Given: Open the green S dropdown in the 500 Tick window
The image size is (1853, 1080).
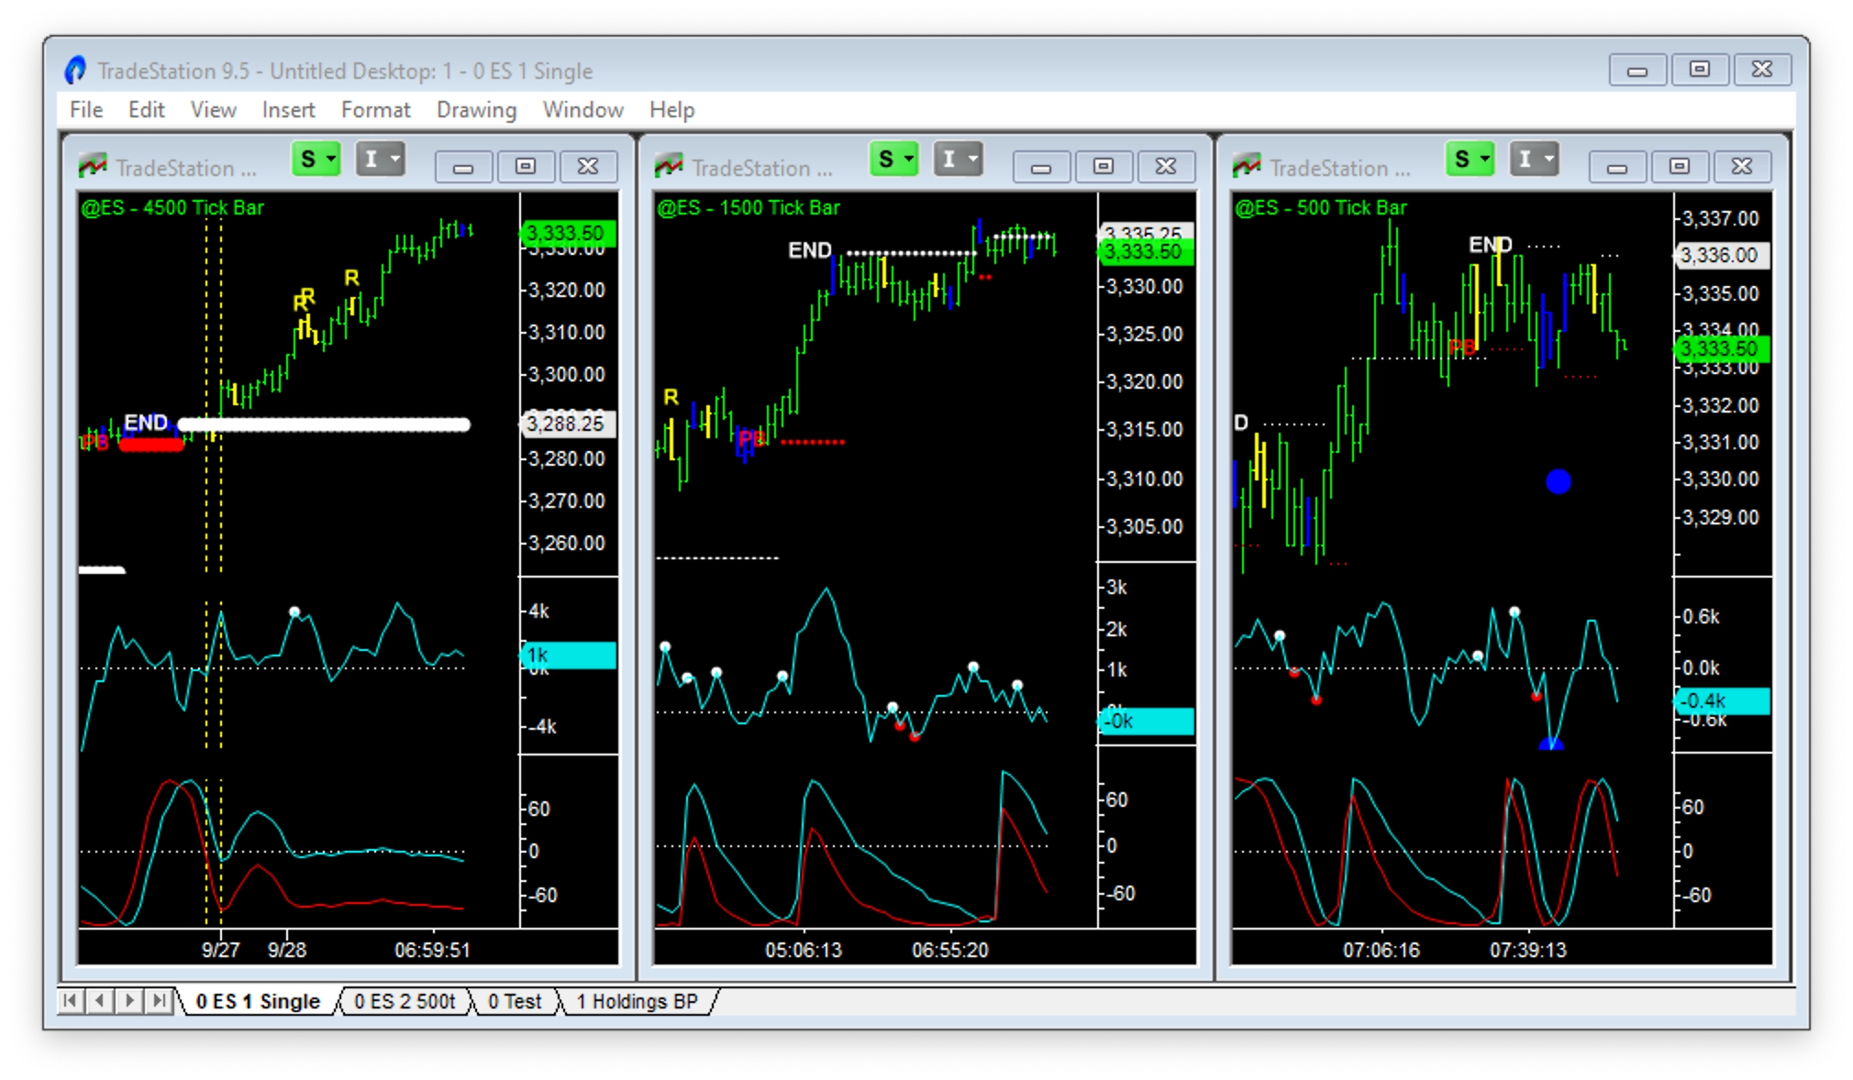Looking at the screenshot, I should (1470, 160).
